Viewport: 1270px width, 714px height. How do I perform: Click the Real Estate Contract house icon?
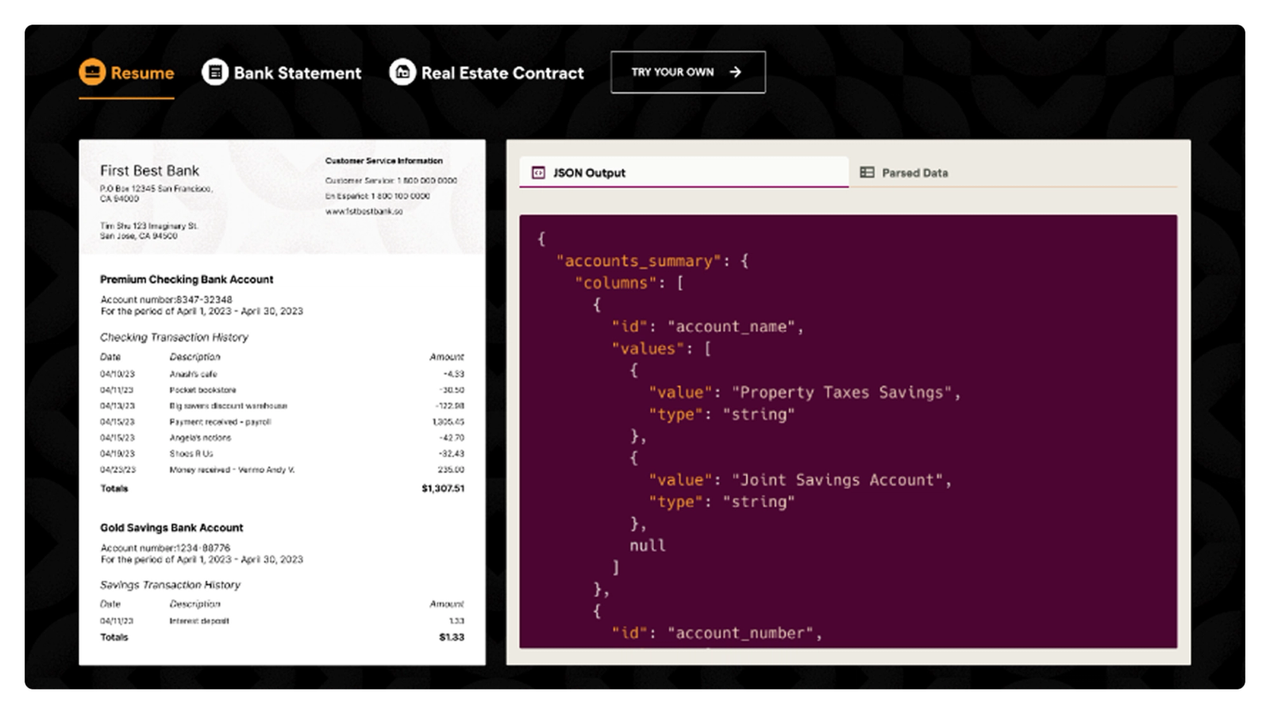click(x=402, y=72)
